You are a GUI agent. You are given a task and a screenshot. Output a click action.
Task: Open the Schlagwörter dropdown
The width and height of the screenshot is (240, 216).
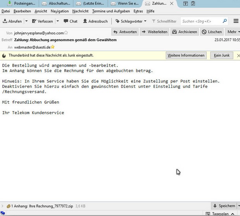point(131,21)
